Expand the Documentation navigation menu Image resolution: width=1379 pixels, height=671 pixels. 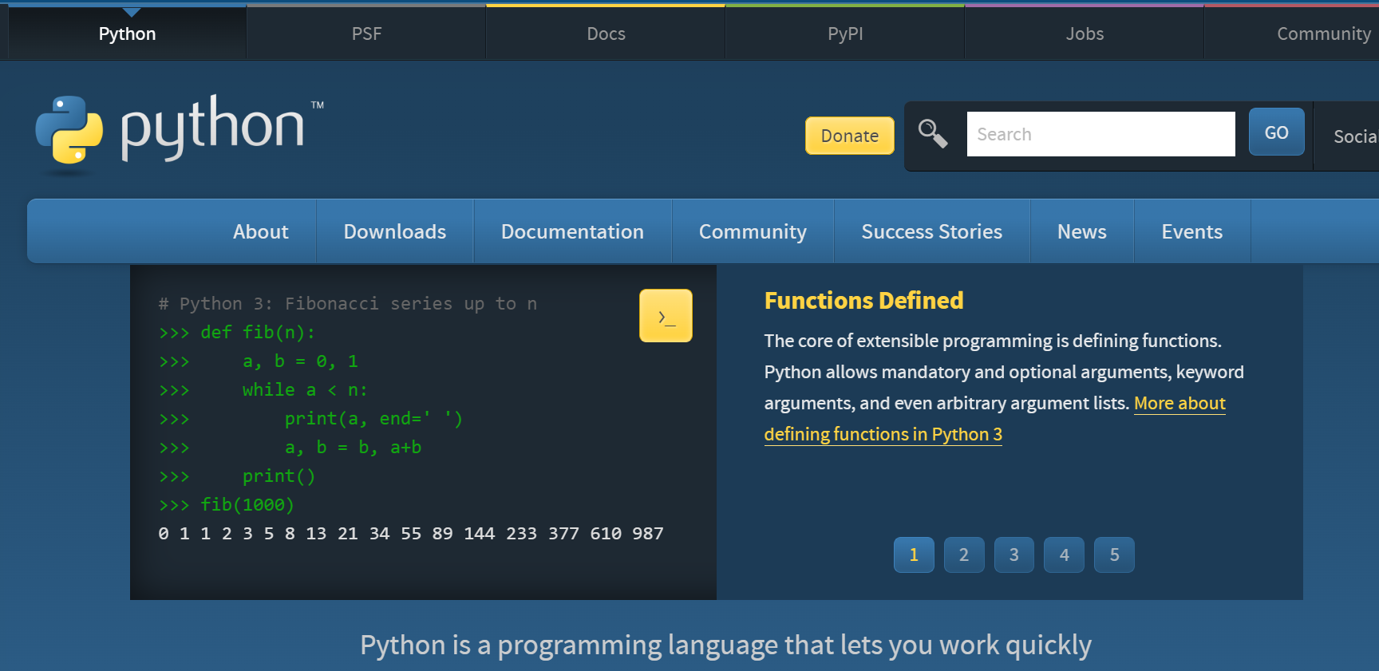[x=572, y=231]
